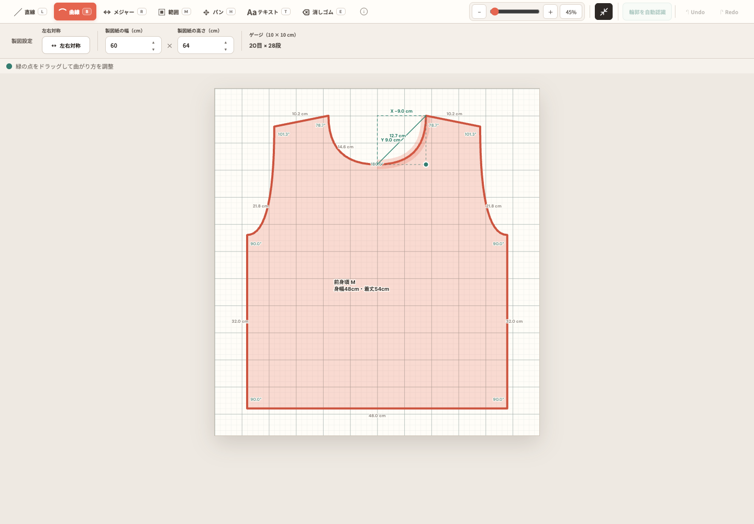Click the 身幅48cm・着丈54cm text
Viewport: 754px width, 524px height.
[361, 289]
